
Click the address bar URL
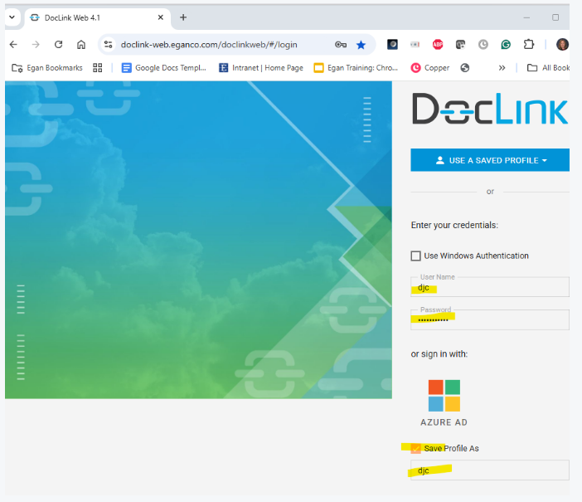(209, 45)
